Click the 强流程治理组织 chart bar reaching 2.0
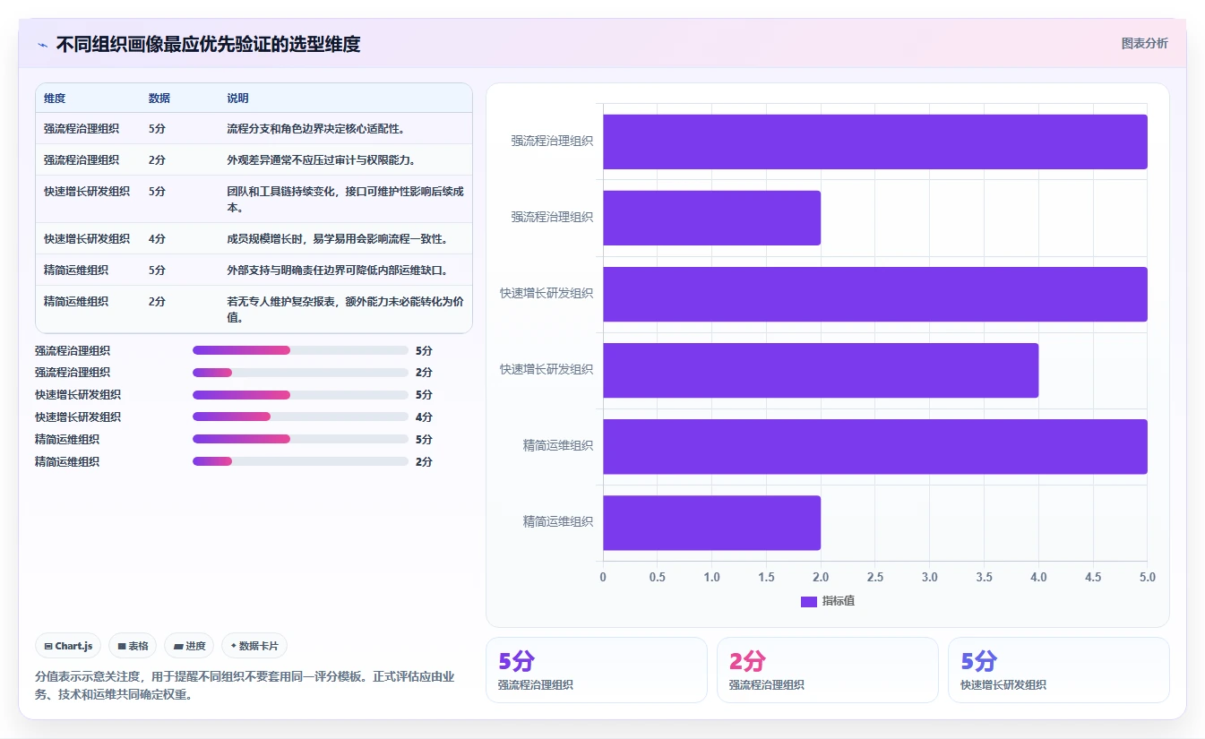Screen dimensions: 1205x739 point(711,218)
